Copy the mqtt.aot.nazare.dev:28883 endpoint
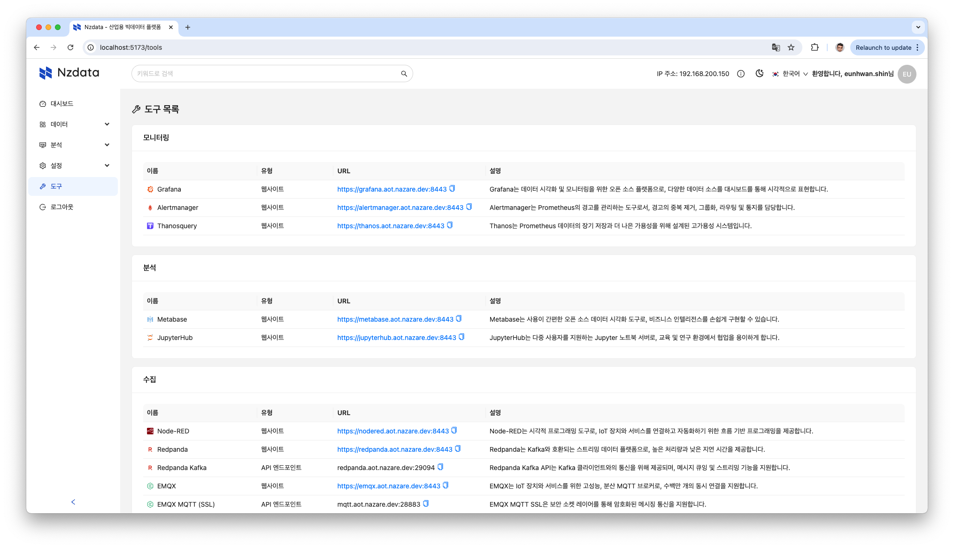The height and width of the screenshot is (548, 954). click(426, 504)
